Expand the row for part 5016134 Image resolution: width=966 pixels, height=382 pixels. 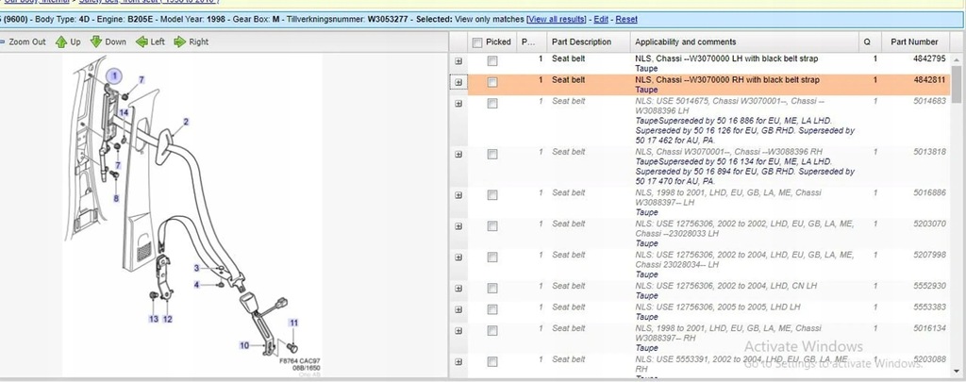coord(458,331)
